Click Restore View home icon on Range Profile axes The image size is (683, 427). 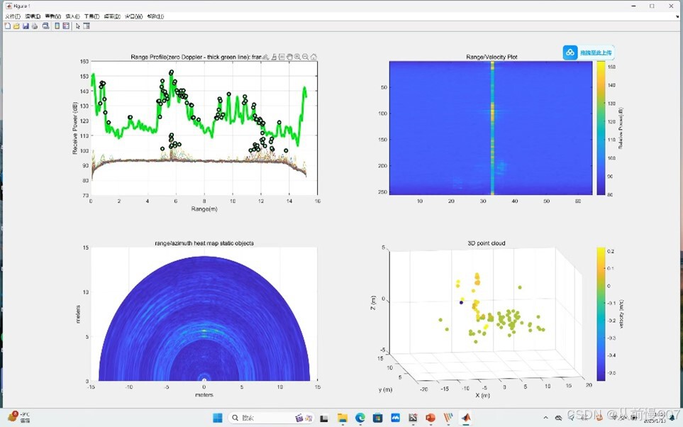[313, 57]
